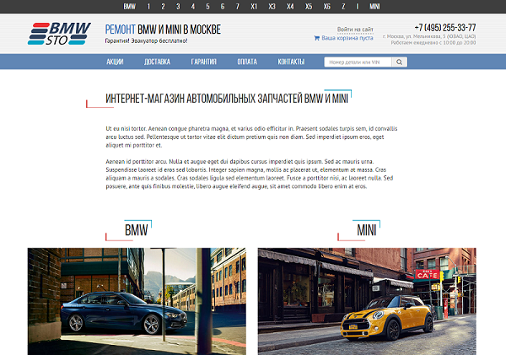Click the phone number +7 (495) 255-33-77
The height and width of the screenshot is (355, 506).
445,28
